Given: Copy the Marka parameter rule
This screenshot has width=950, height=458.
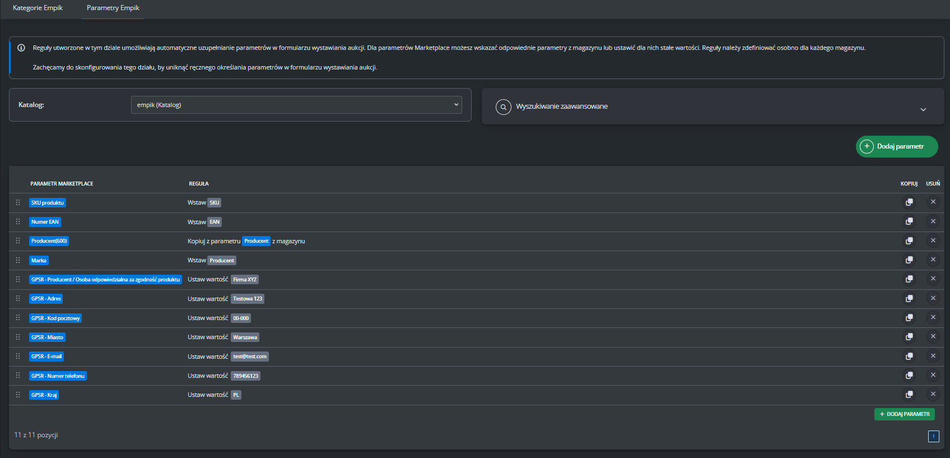Looking at the screenshot, I should coord(909,260).
